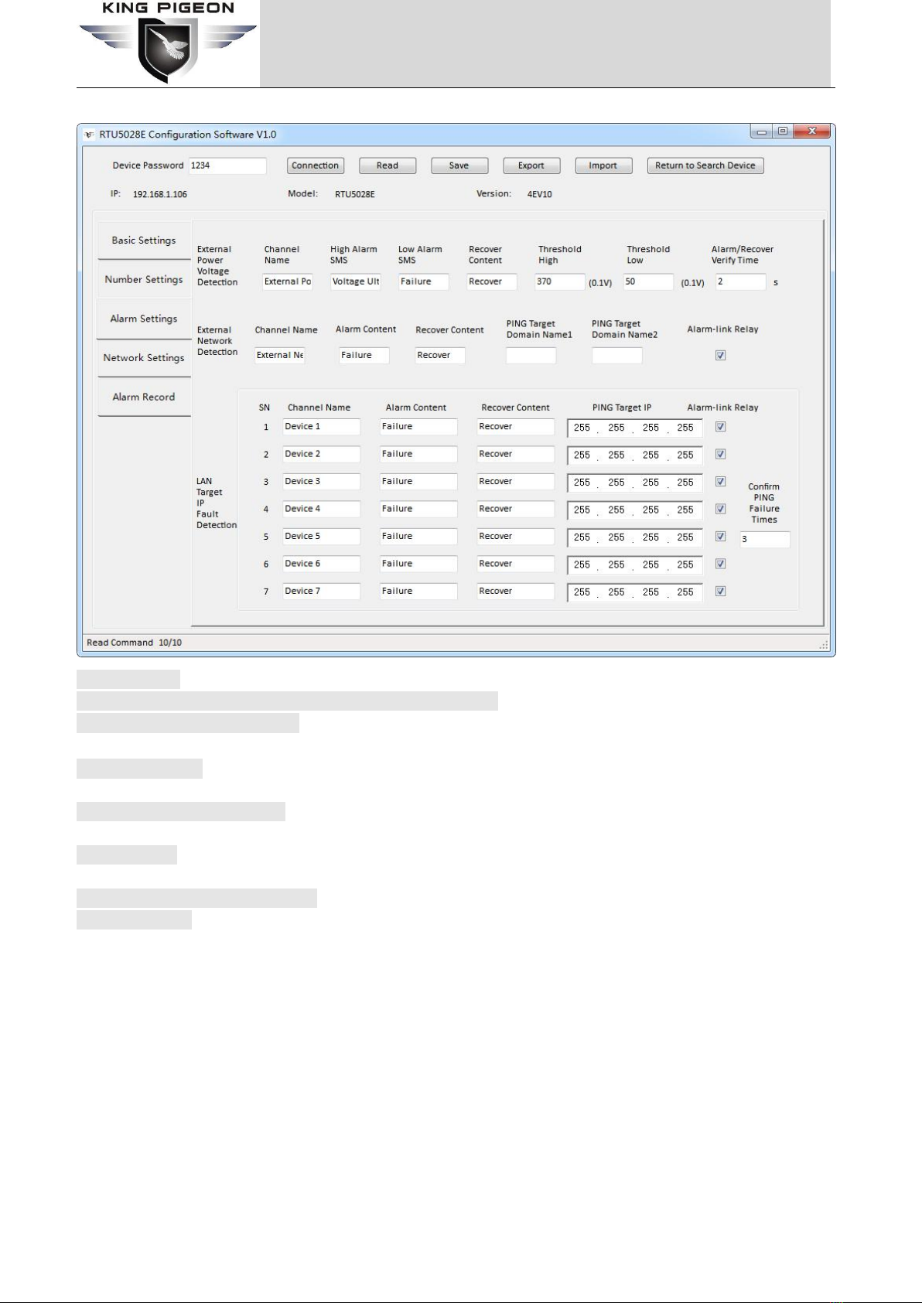
Task: Click the Read button
Action: coord(388,165)
